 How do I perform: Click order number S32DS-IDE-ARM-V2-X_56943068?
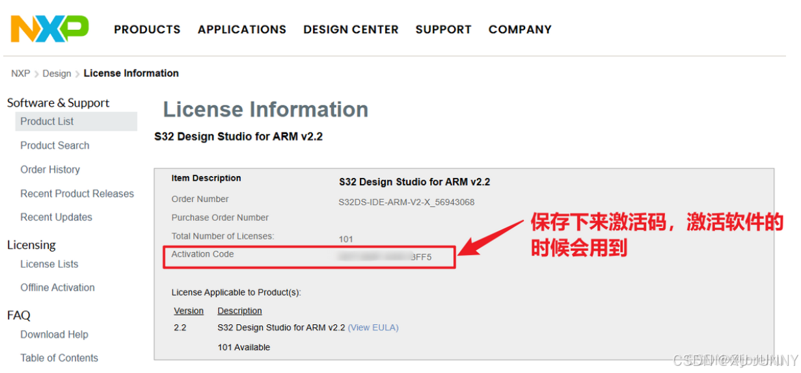(x=407, y=202)
